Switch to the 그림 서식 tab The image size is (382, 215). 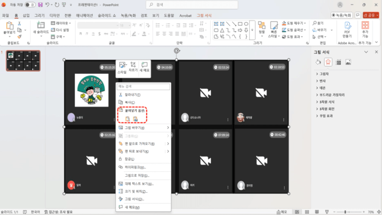click(204, 15)
